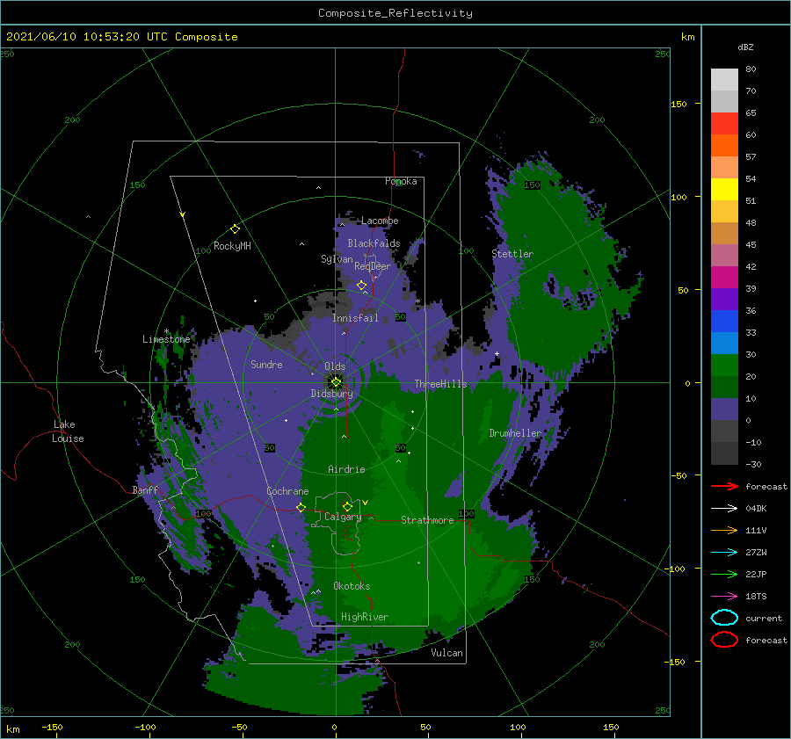Select the 'RedDeer' city label
Screen dimensions: 791x739
(373, 266)
